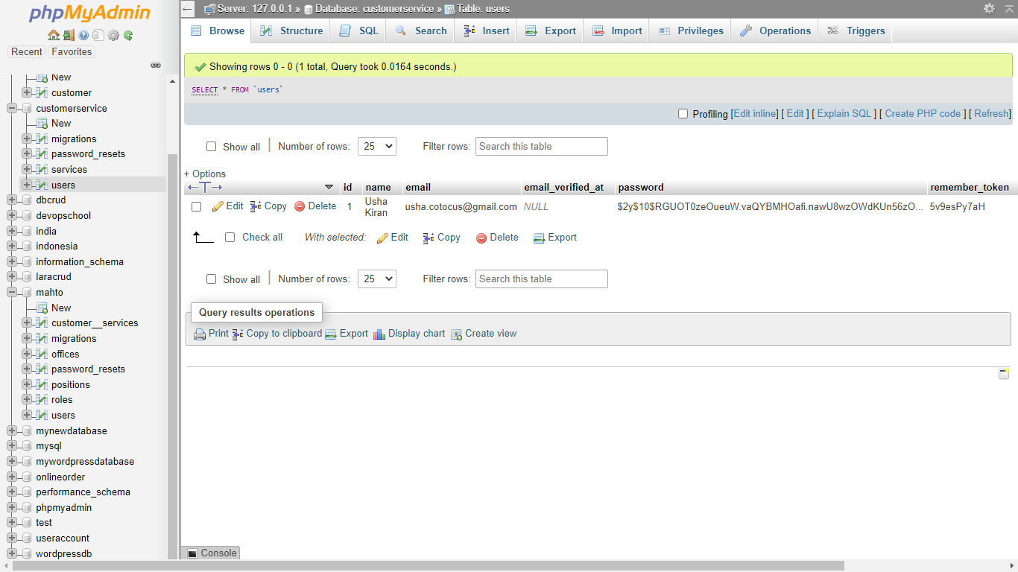This screenshot has height=572, width=1018.
Task: Enable the Profiling checkbox
Action: point(683,114)
